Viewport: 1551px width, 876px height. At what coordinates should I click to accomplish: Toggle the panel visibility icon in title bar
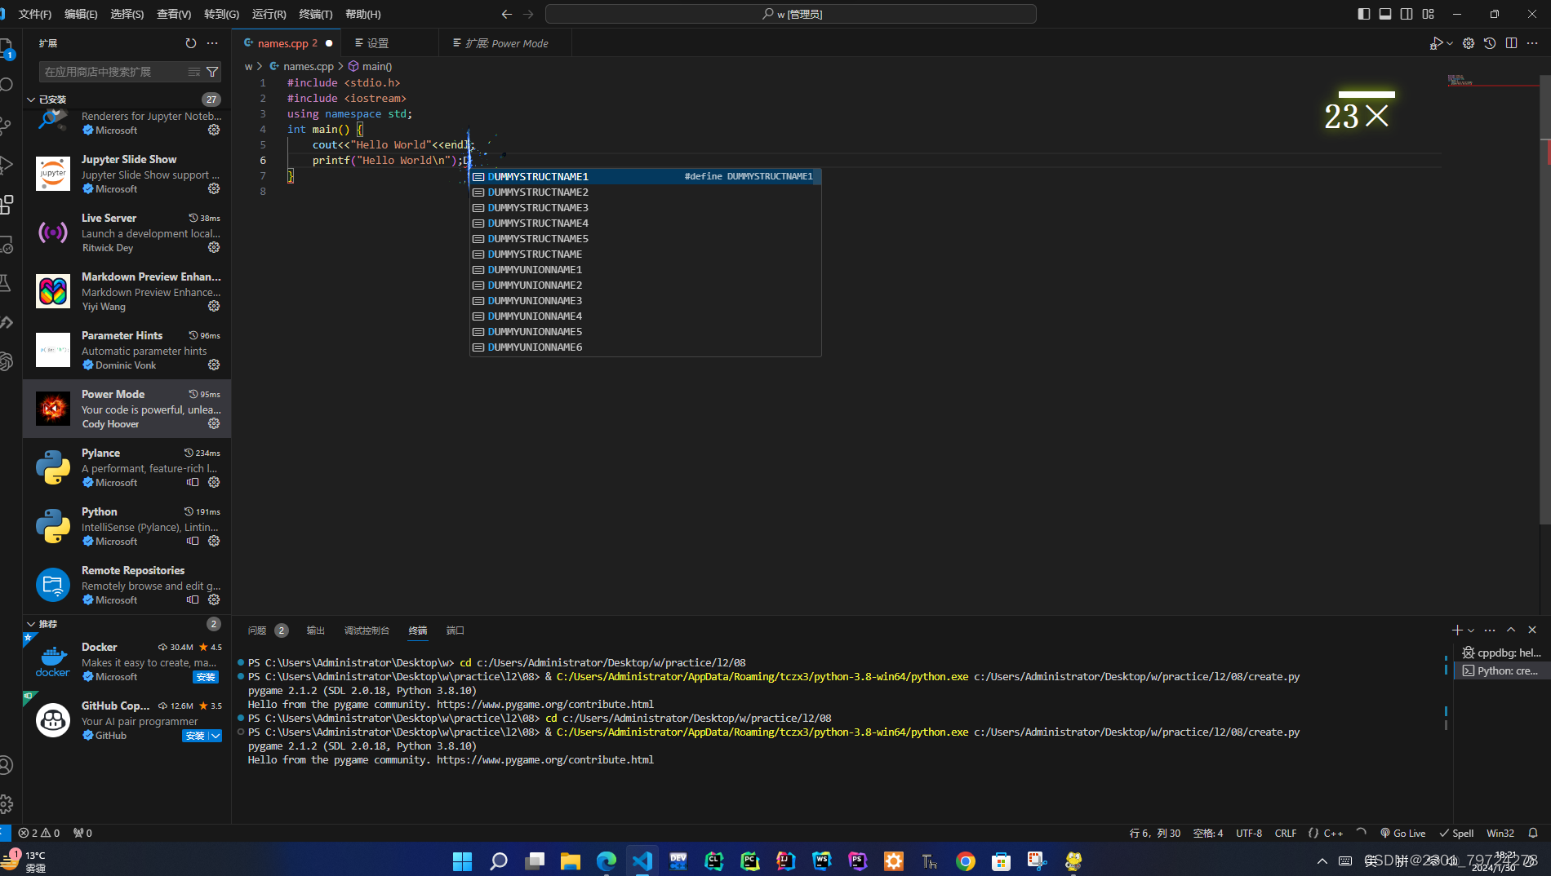click(x=1384, y=14)
